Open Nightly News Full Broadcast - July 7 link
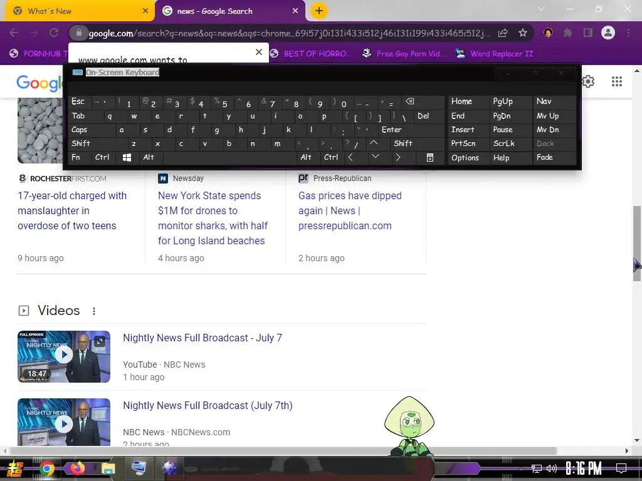Image resolution: width=642 pixels, height=481 pixels. (x=203, y=338)
